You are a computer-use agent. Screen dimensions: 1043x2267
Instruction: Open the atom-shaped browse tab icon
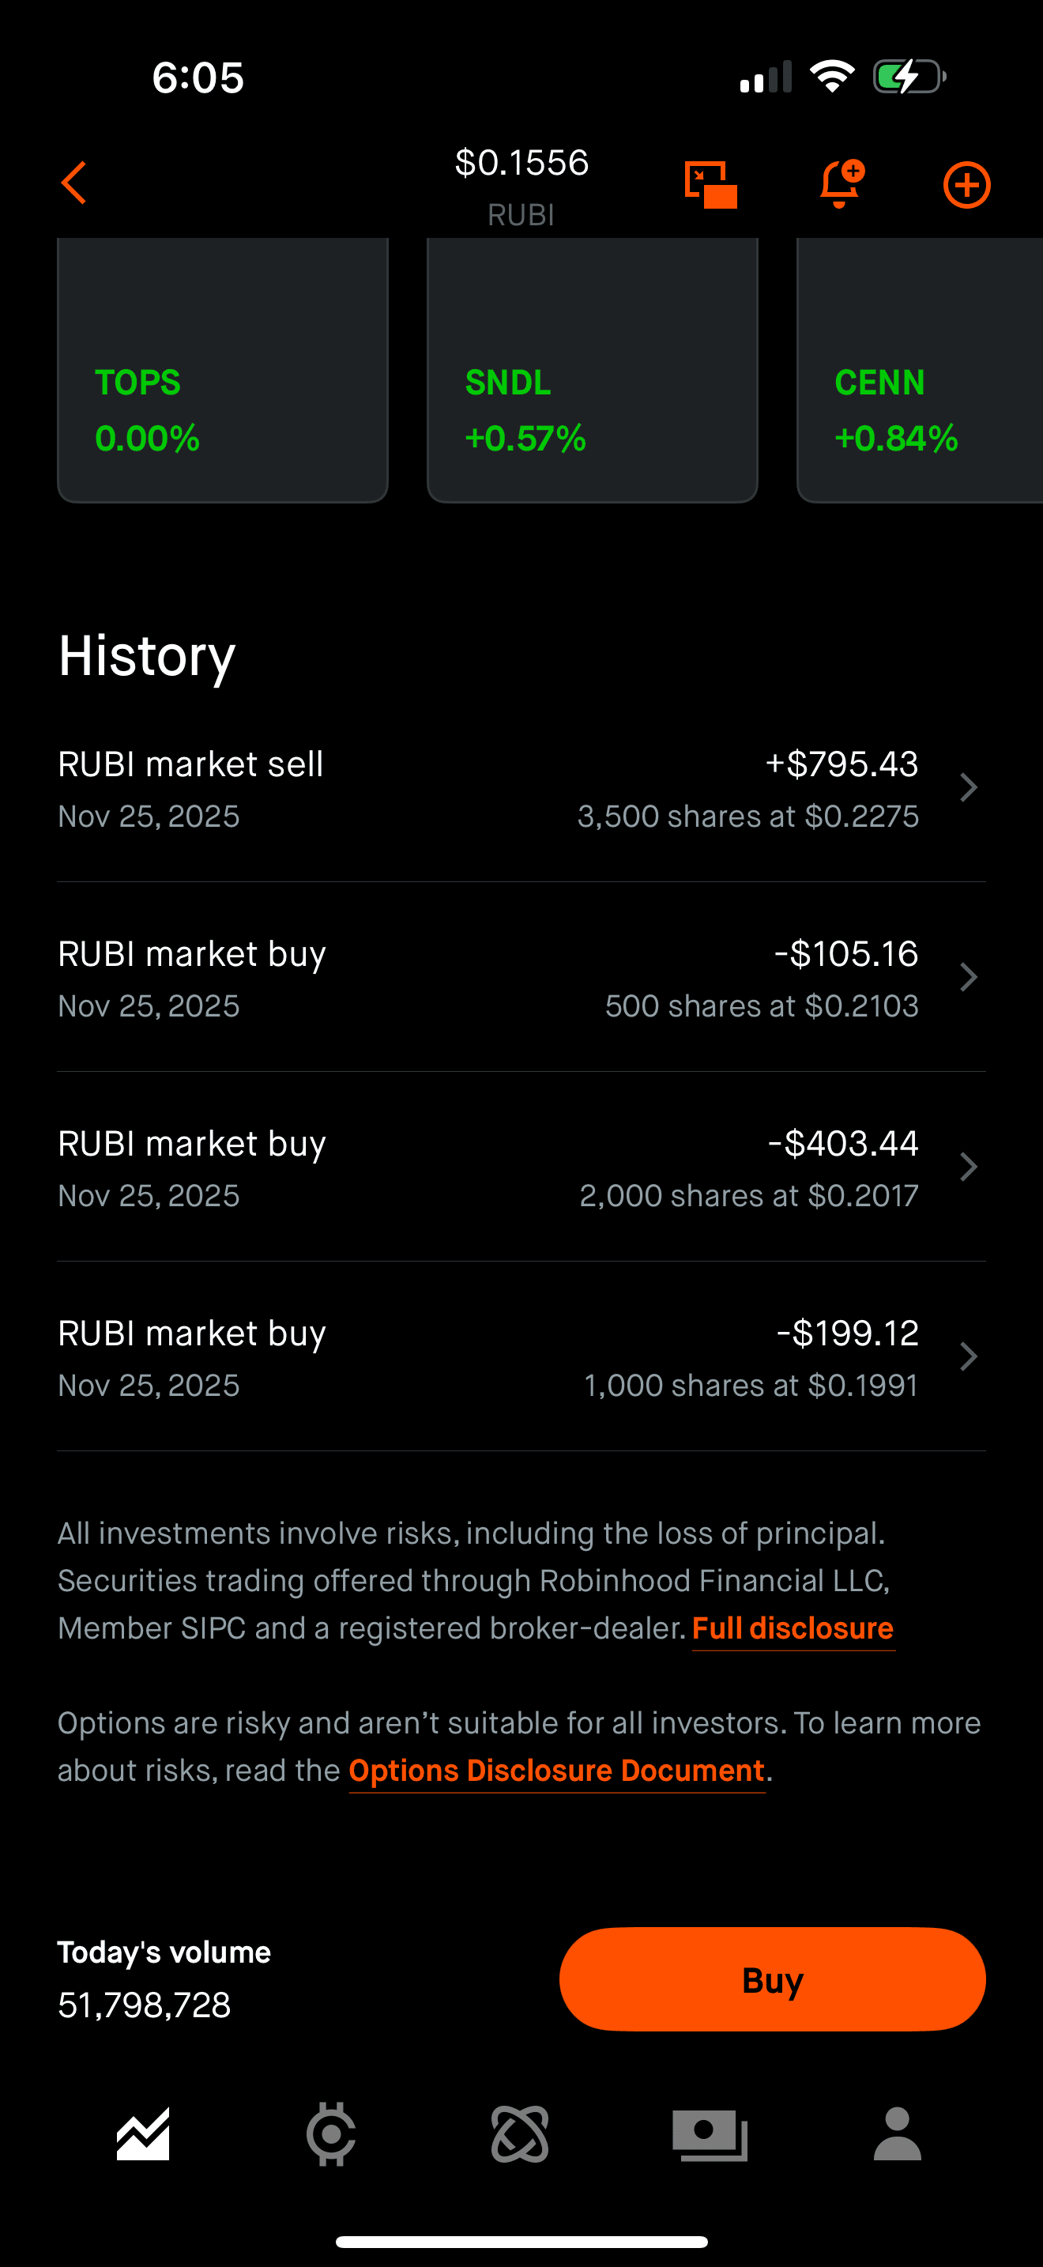click(520, 2134)
